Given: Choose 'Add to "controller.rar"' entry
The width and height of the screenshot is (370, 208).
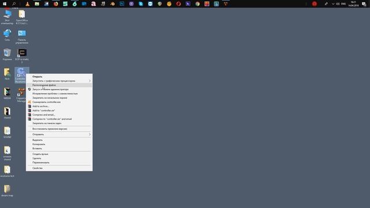Looking at the screenshot, I should [59, 110].
